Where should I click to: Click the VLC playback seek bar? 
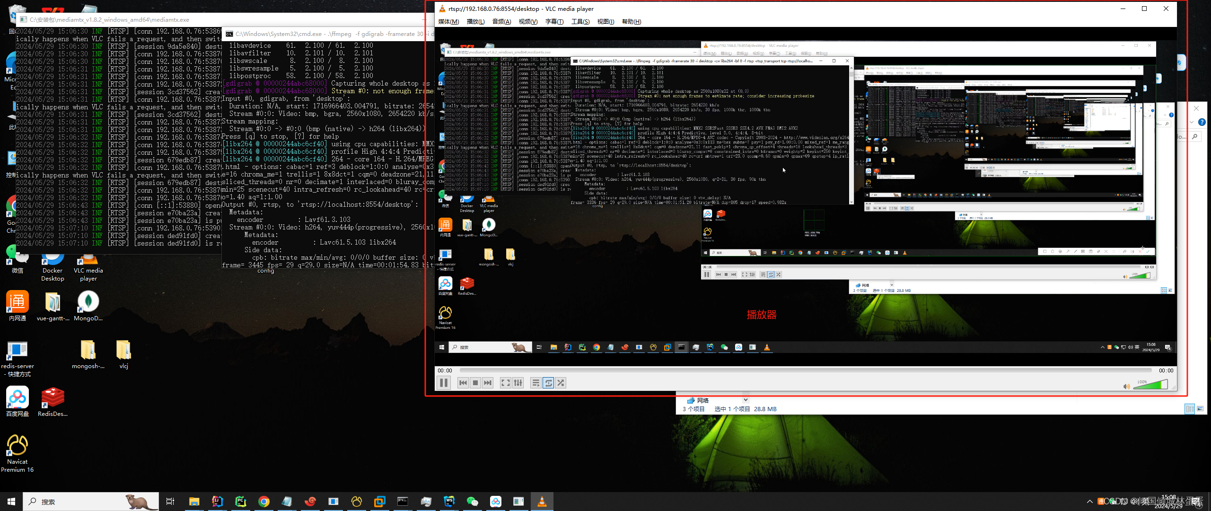click(804, 370)
